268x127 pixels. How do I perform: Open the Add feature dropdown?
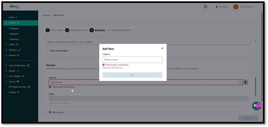tap(146, 82)
